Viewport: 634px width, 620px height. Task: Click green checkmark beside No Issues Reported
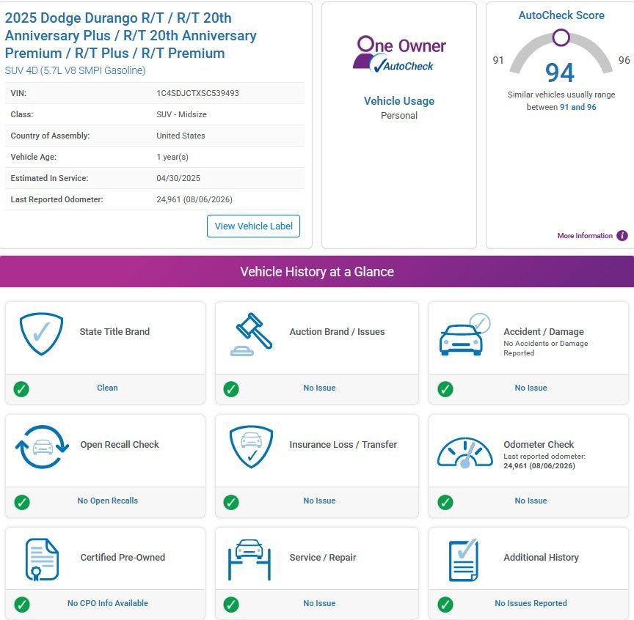tap(445, 605)
